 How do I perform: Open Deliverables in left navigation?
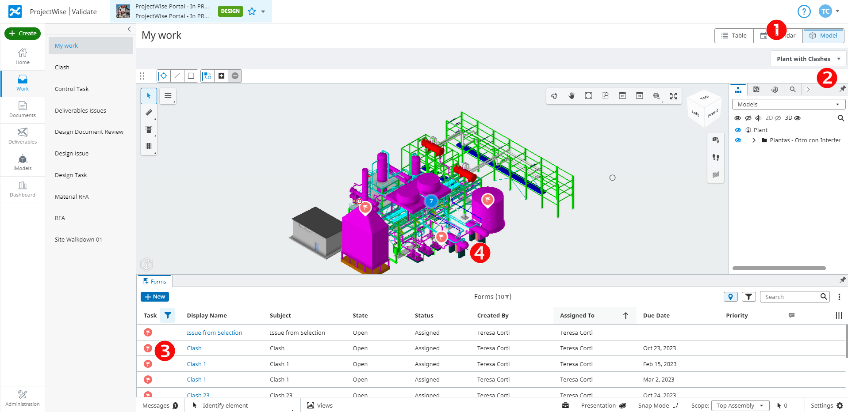[x=23, y=136]
